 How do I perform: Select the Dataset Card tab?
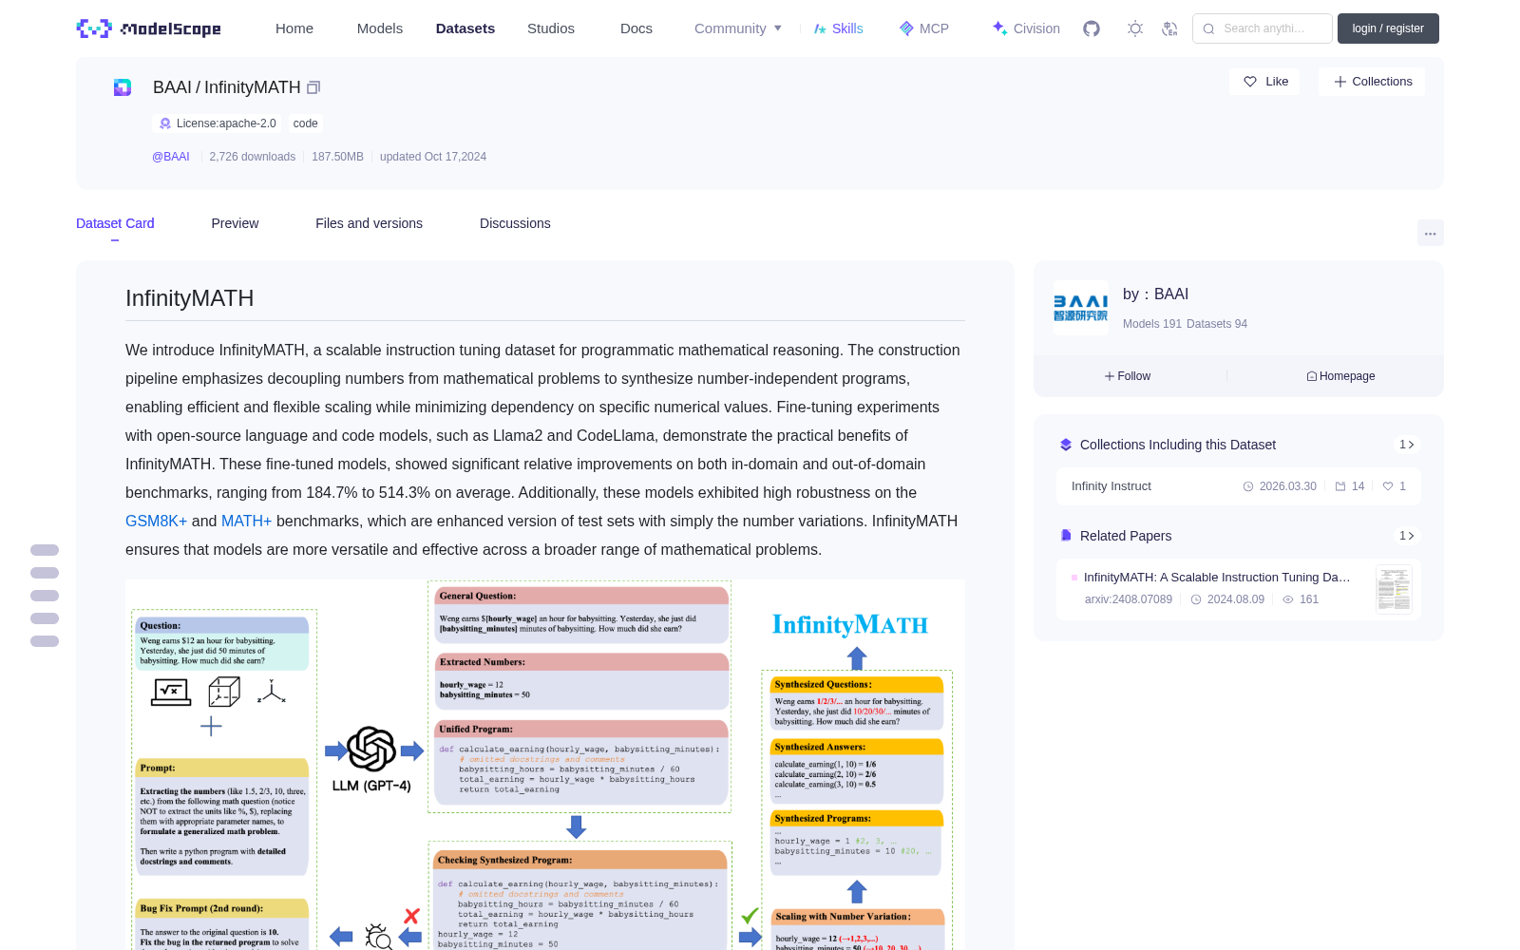pos(115,223)
